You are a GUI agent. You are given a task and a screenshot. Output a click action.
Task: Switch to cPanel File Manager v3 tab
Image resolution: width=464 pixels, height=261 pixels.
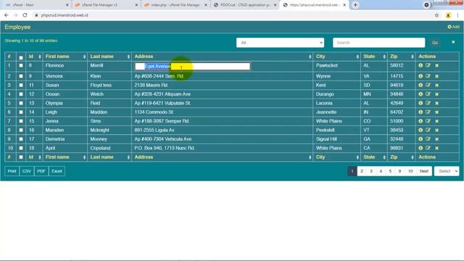coord(107,5)
